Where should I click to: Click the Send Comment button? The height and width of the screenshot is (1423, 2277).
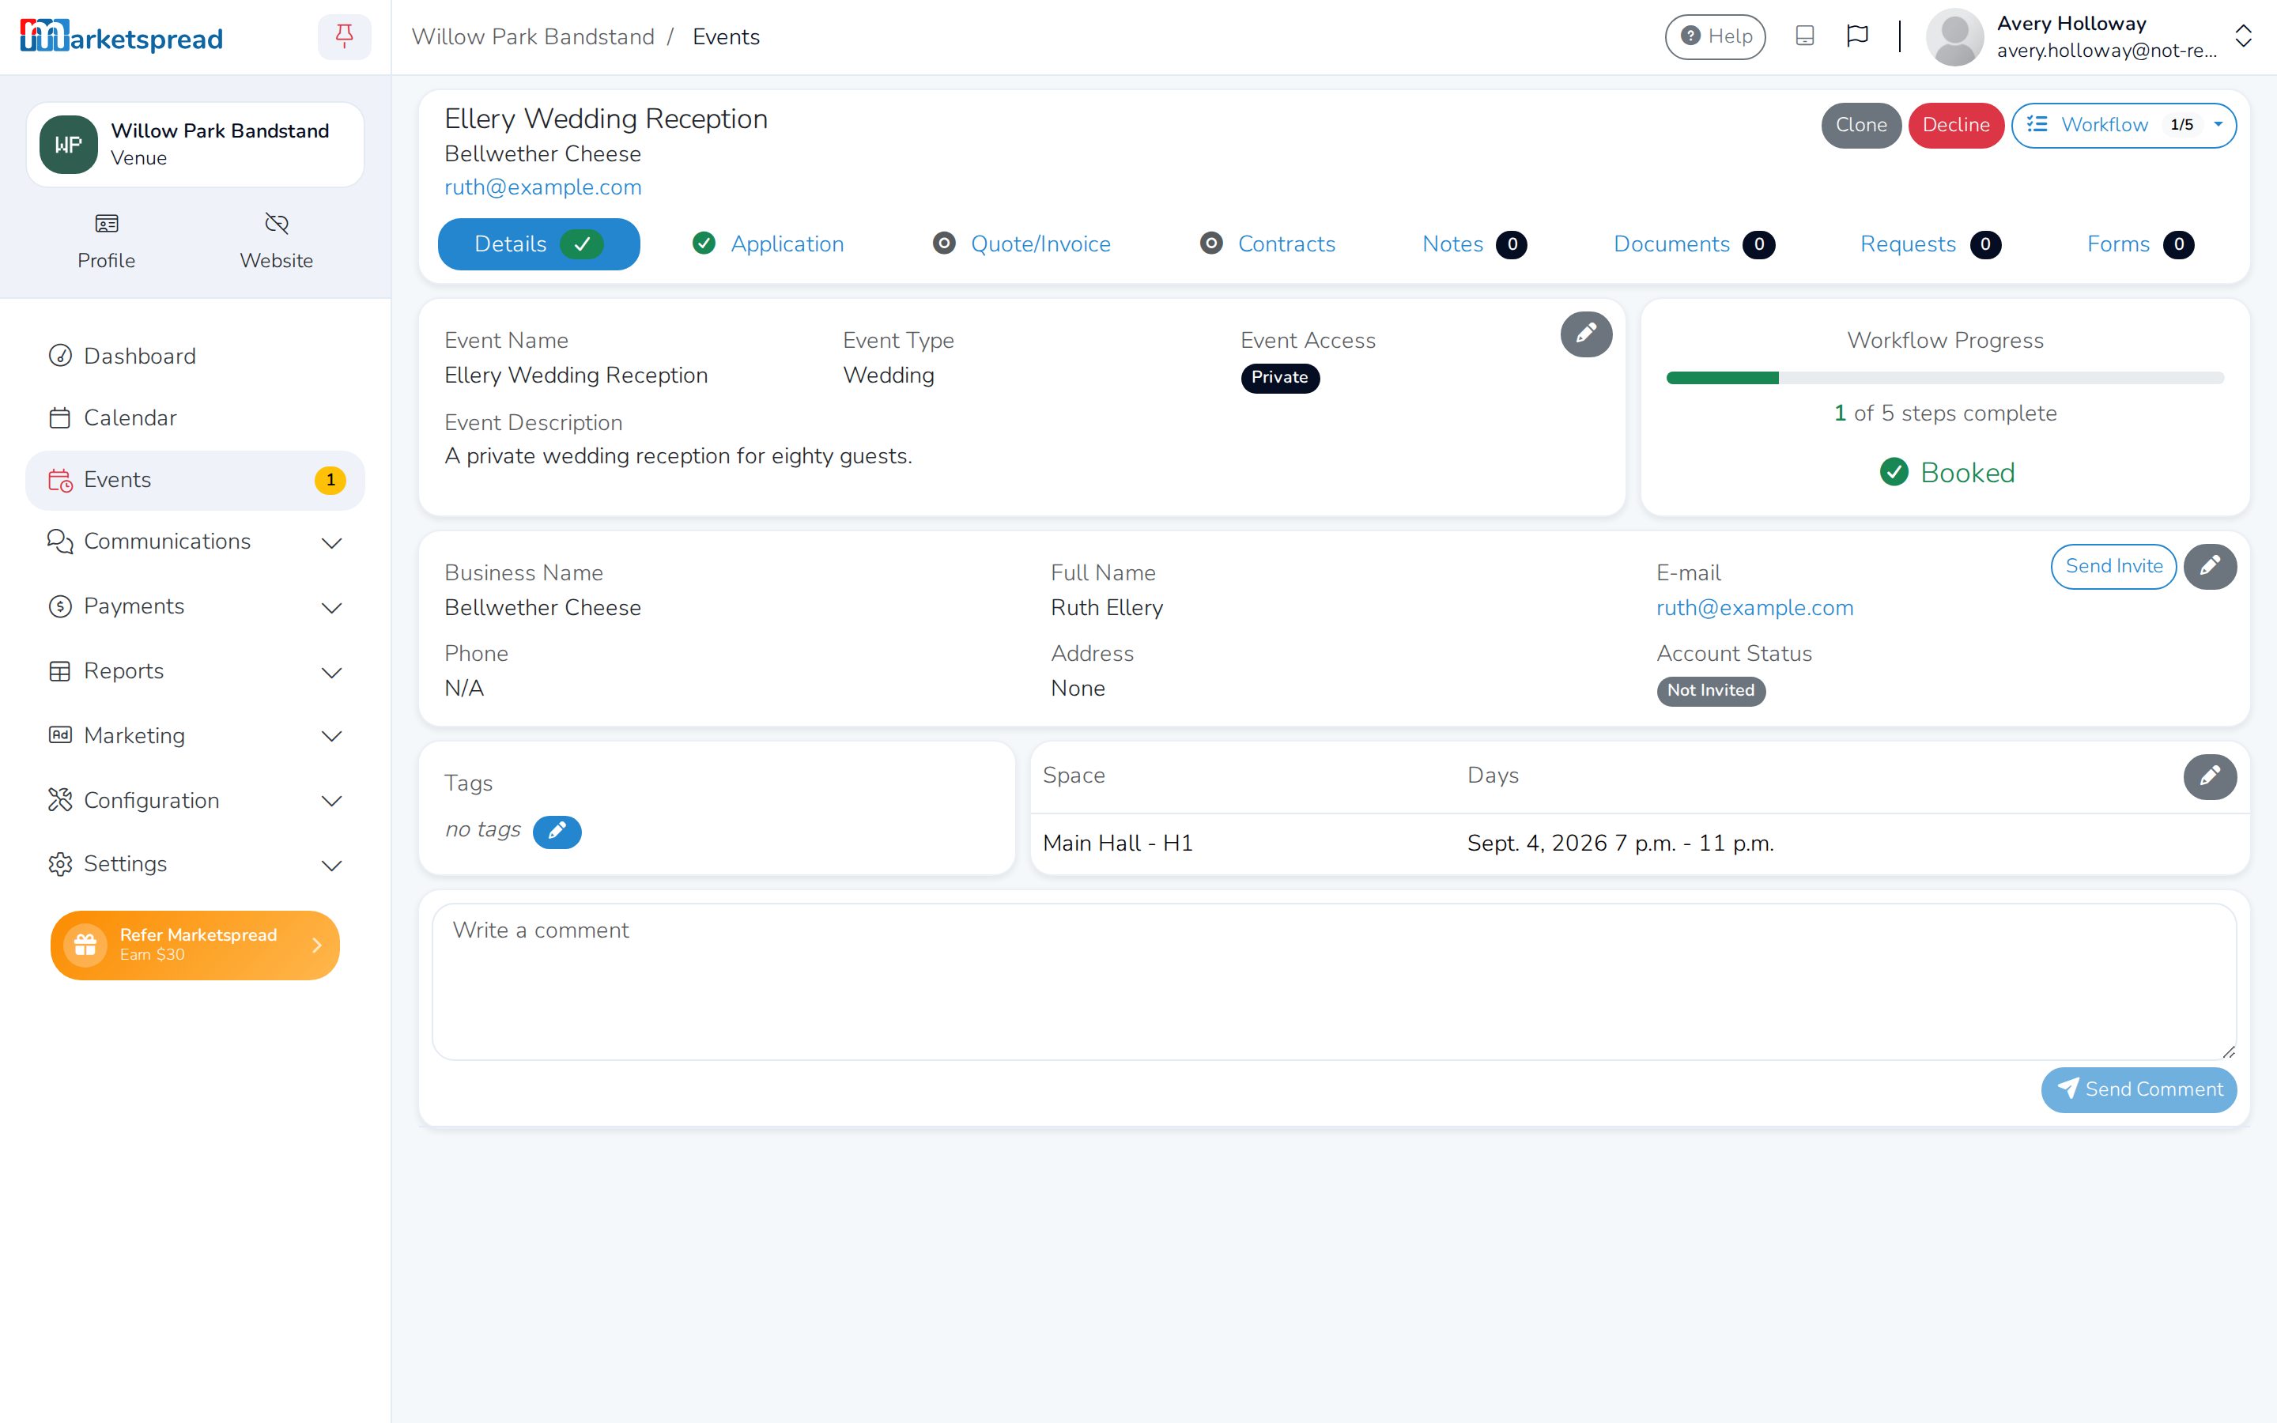point(2139,1090)
